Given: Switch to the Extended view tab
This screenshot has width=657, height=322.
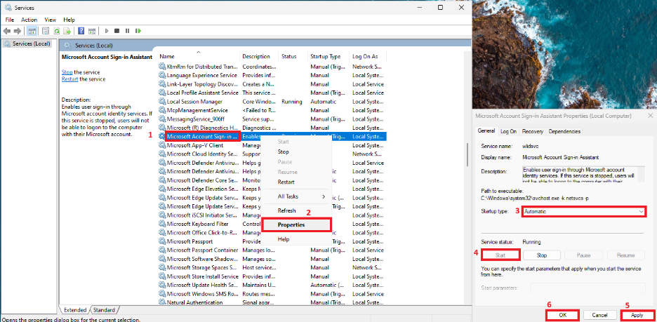Looking at the screenshot, I should (x=75, y=310).
